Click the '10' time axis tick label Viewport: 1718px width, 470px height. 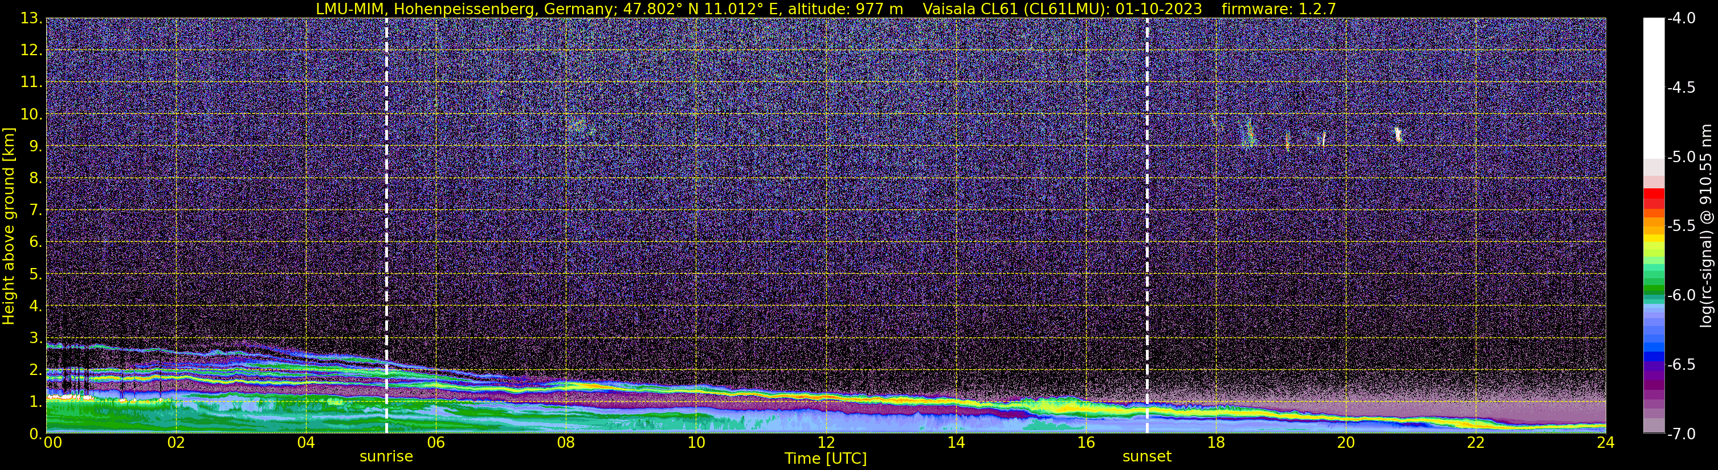pos(696,443)
